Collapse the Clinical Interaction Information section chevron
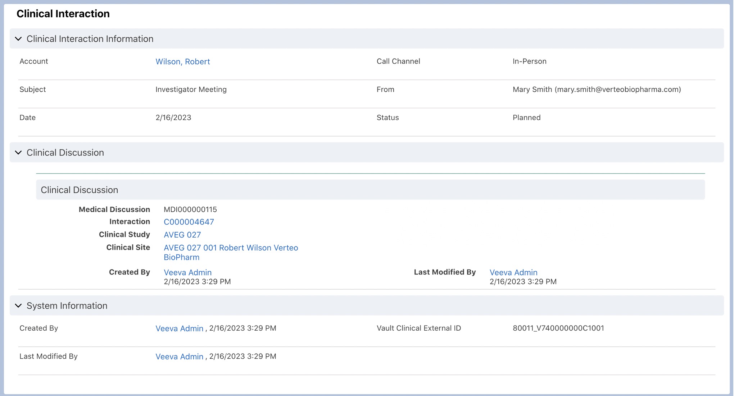The image size is (734, 396). click(18, 39)
